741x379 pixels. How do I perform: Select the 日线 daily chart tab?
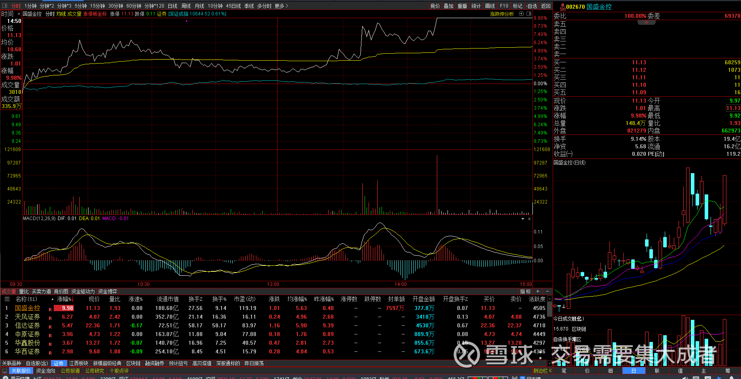click(x=173, y=6)
